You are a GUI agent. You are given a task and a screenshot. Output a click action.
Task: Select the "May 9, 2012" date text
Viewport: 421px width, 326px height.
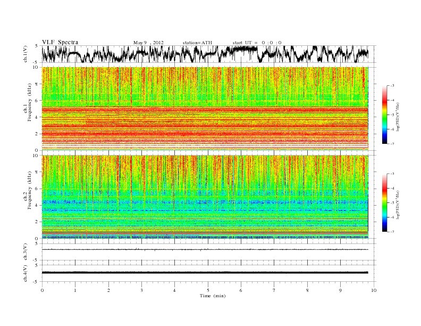click(x=148, y=43)
